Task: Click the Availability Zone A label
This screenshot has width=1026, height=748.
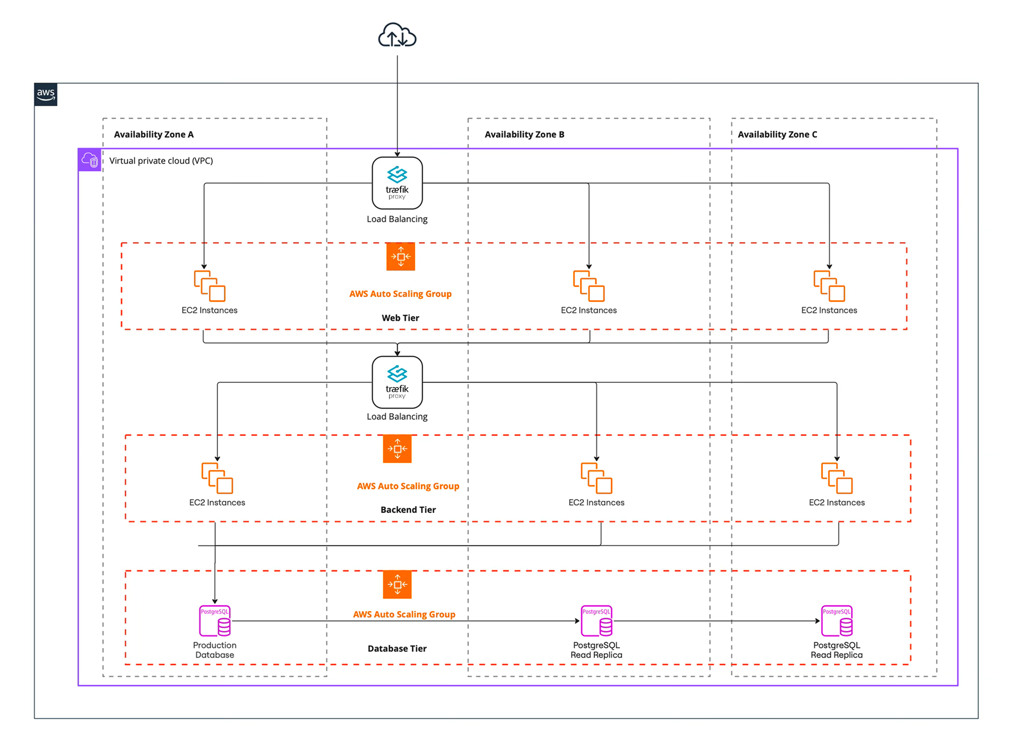Action: point(154,135)
